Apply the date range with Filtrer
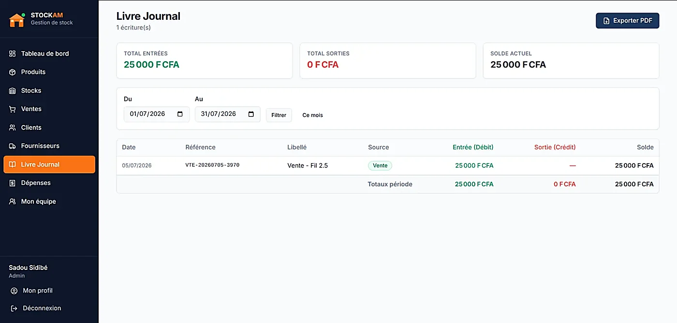This screenshot has height=323, width=677. [279, 115]
